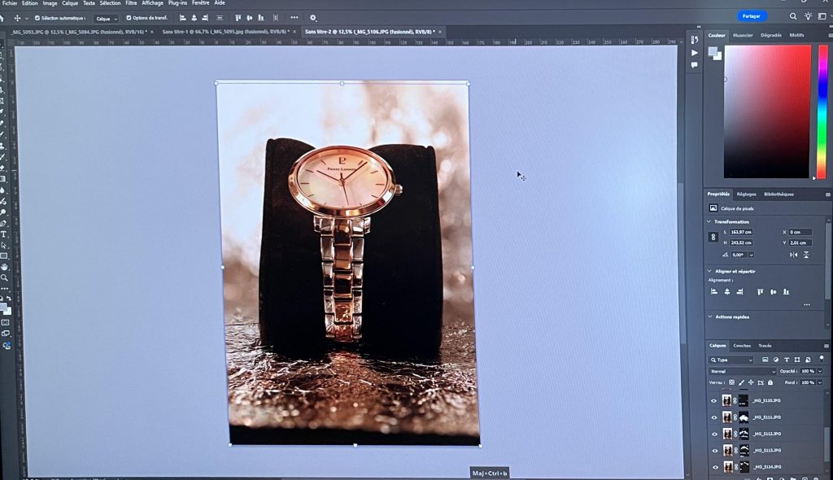Click in the red color picker field
833x480 pixels.
click(x=767, y=110)
